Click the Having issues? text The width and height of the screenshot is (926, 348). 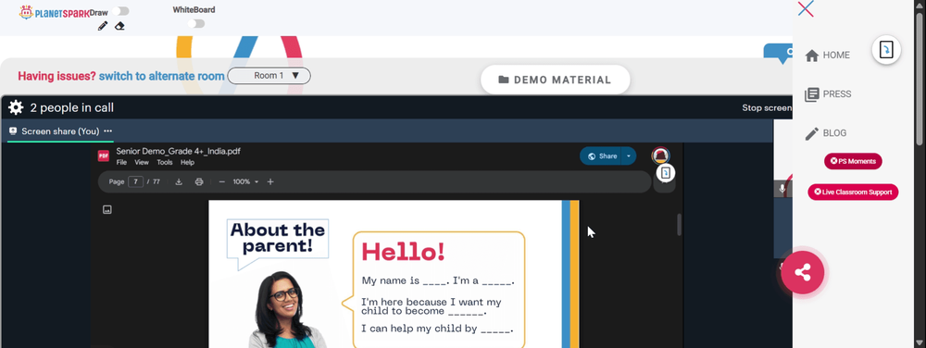pos(56,76)
